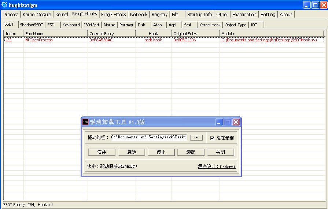Close the driver loader tool dialog

236,122
